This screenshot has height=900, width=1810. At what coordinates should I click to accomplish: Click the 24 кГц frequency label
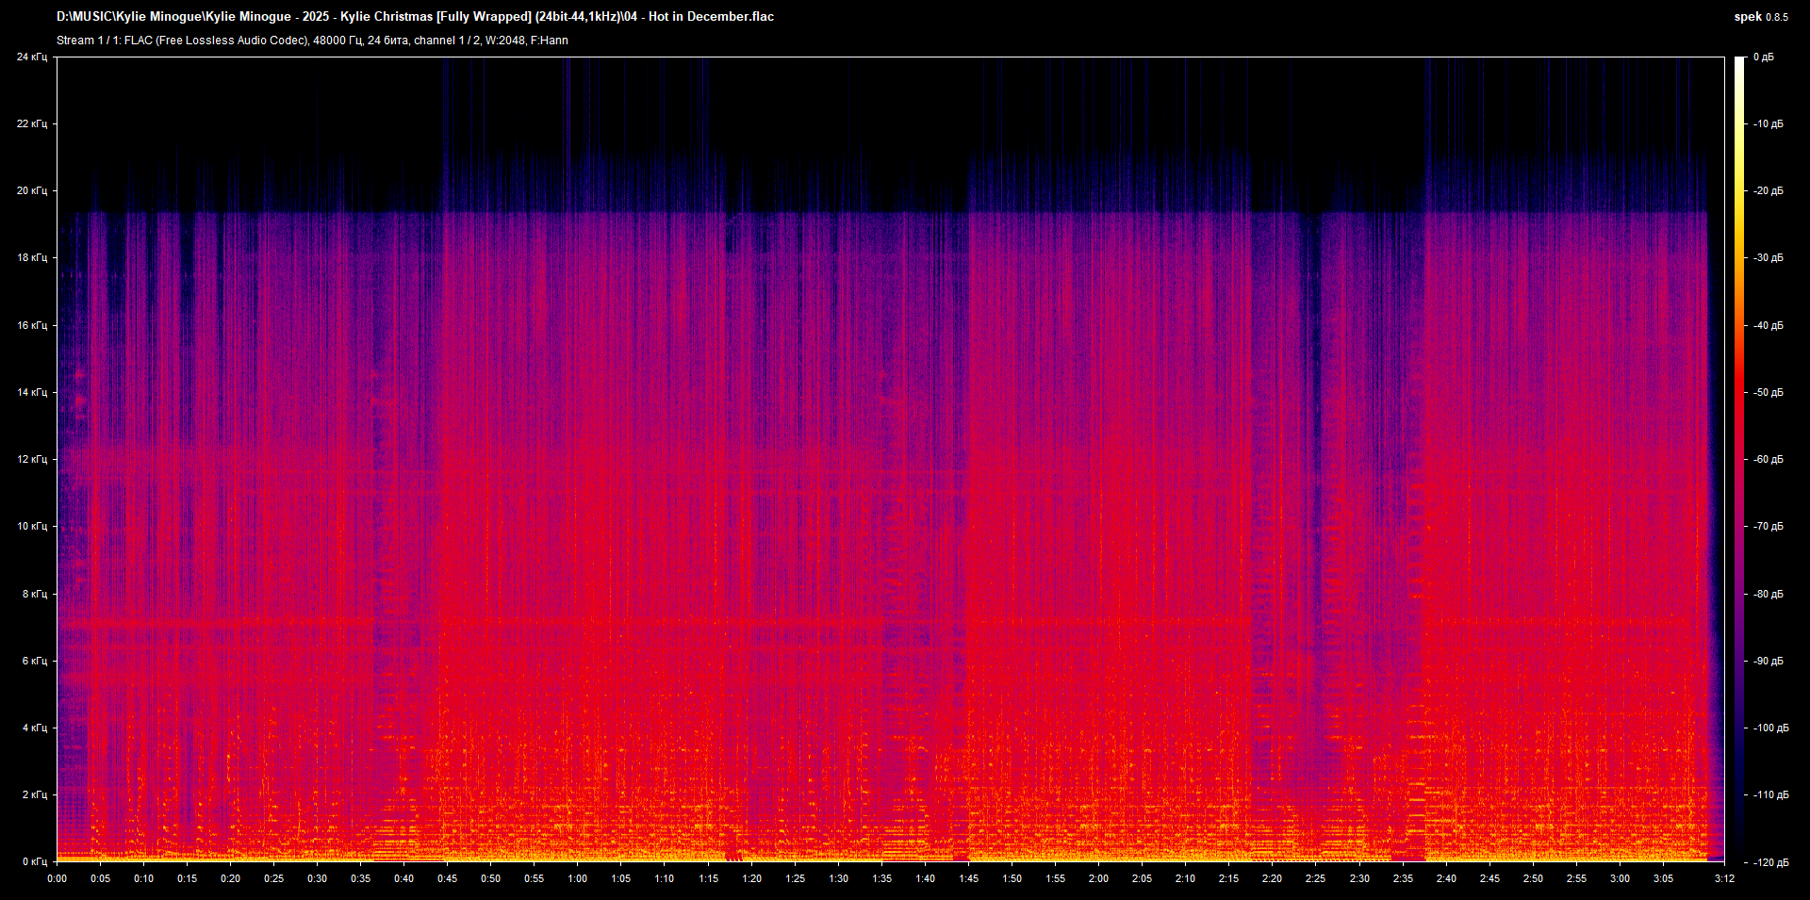pyautogui.click(x=31, y=57)
